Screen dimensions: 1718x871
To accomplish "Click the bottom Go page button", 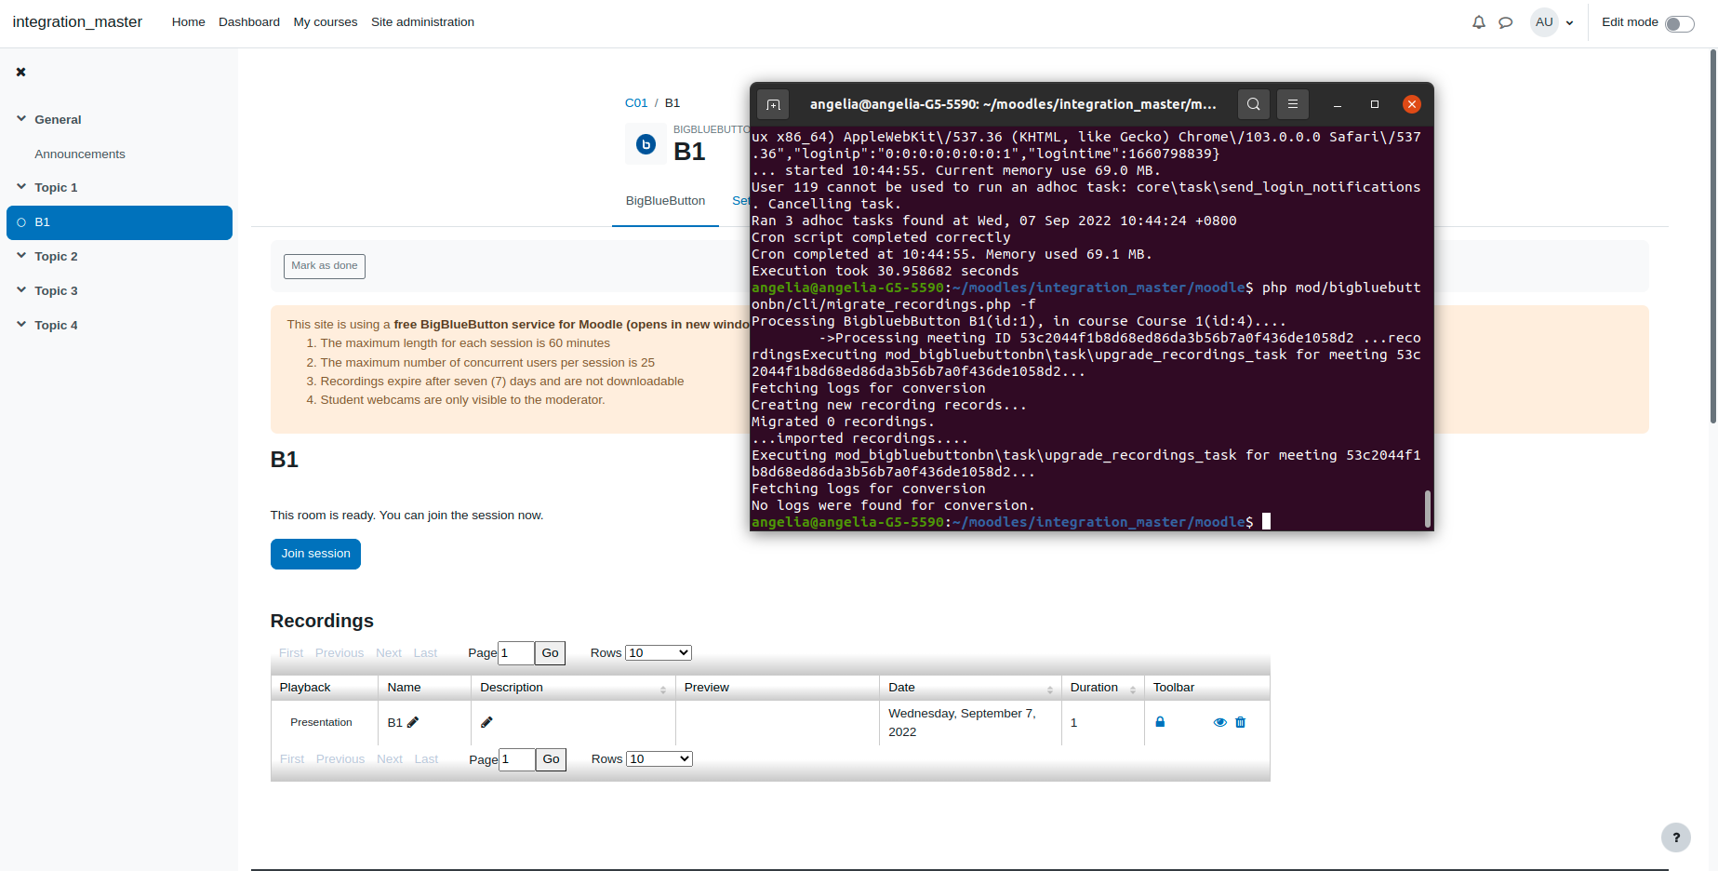I will click(551, 759).
